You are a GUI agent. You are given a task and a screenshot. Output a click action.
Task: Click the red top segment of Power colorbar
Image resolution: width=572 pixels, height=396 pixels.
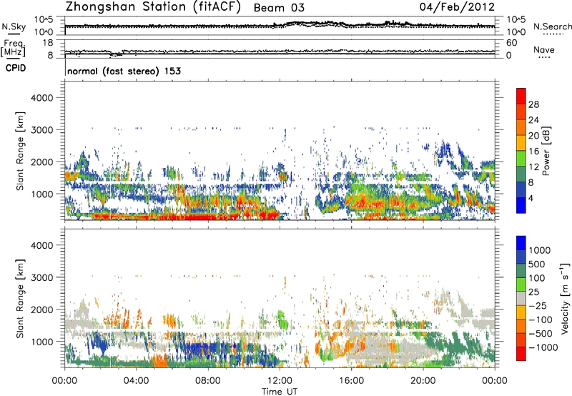tap(521, 96)
